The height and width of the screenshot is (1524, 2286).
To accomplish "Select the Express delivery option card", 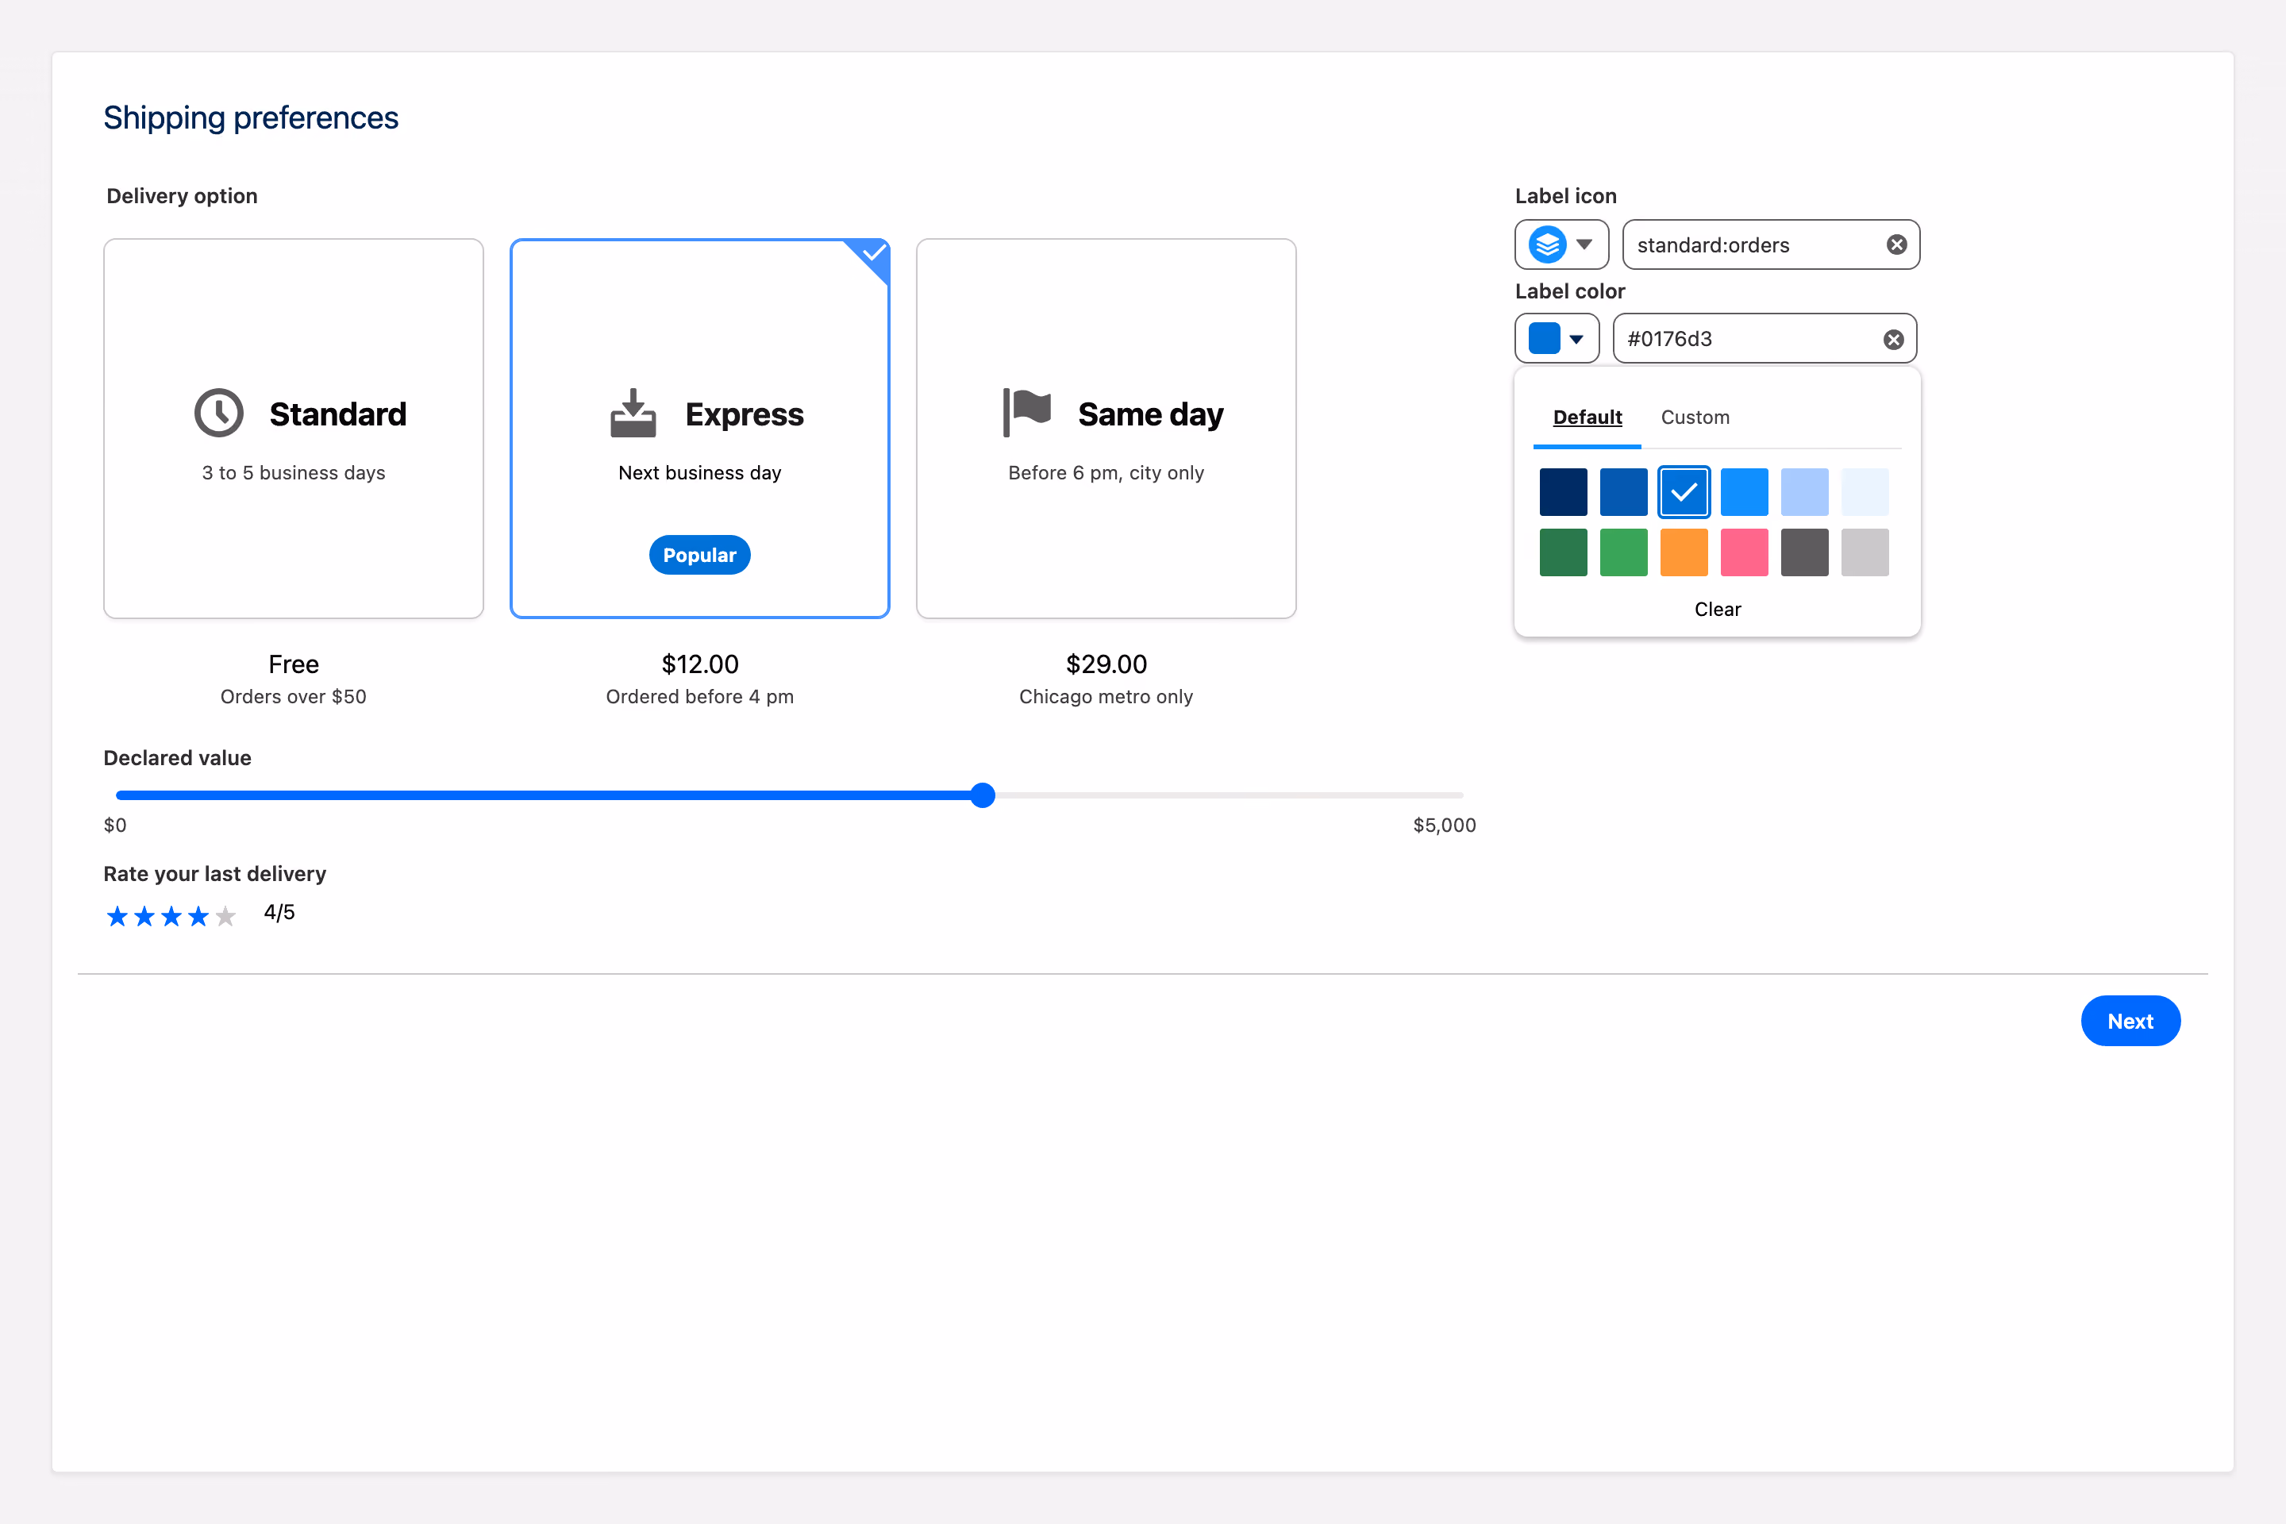I will point(700,429).
